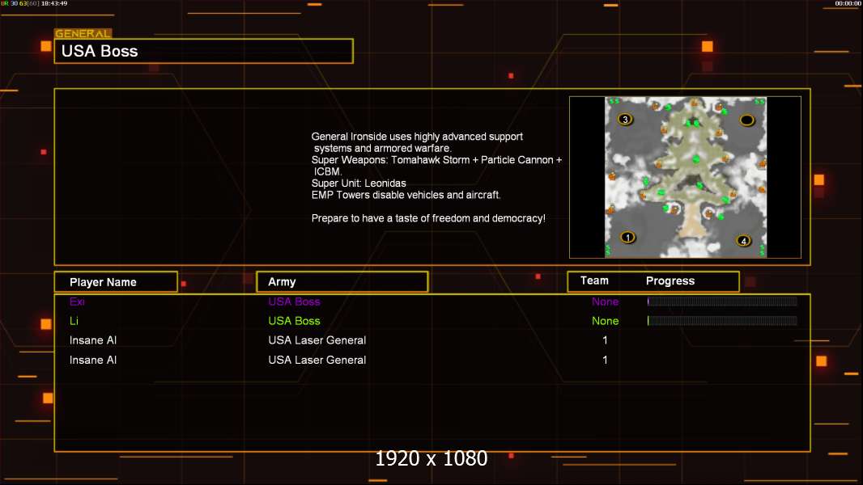Screen dimensions: 863x485
Task: Click start position 4 marker on map
Action: (x=743, y=241)
